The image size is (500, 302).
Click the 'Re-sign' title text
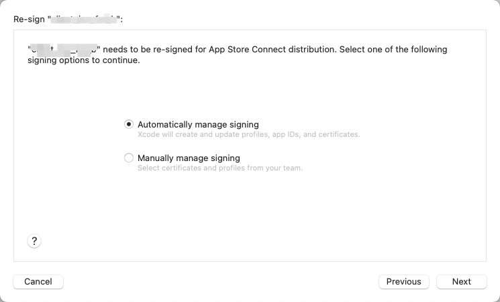tap(29, 19)
